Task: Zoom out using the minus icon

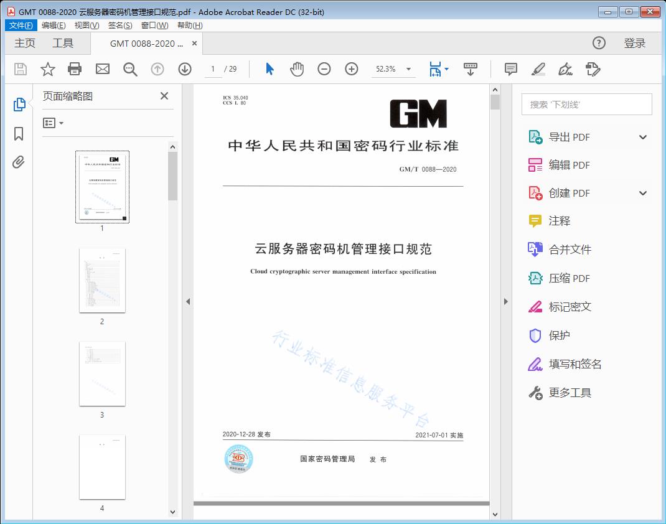Action: coord(324,69)
